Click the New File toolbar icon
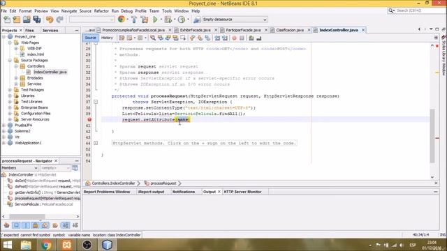The height and width of the screenshot is (251, 447). click(7, 20)
